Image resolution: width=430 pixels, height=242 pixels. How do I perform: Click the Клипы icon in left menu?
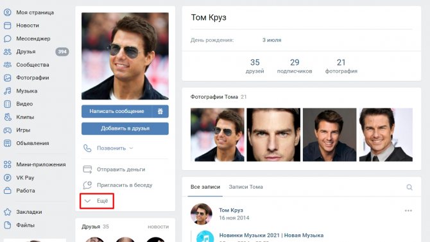coord(8,117)
